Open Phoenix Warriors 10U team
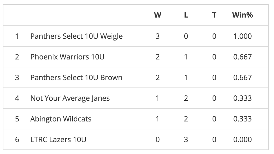This screenshot has height=154, width=274. [x=67, y=57]
